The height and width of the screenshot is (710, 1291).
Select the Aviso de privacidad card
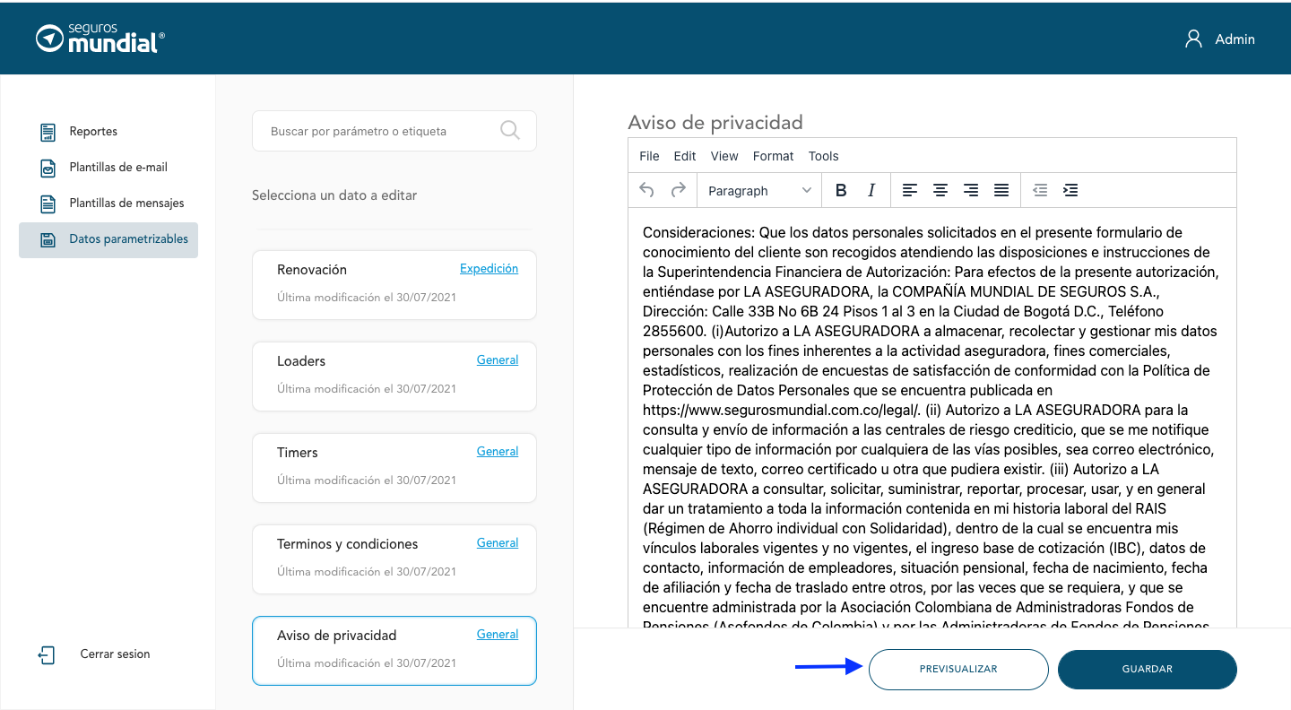(394, 650)
